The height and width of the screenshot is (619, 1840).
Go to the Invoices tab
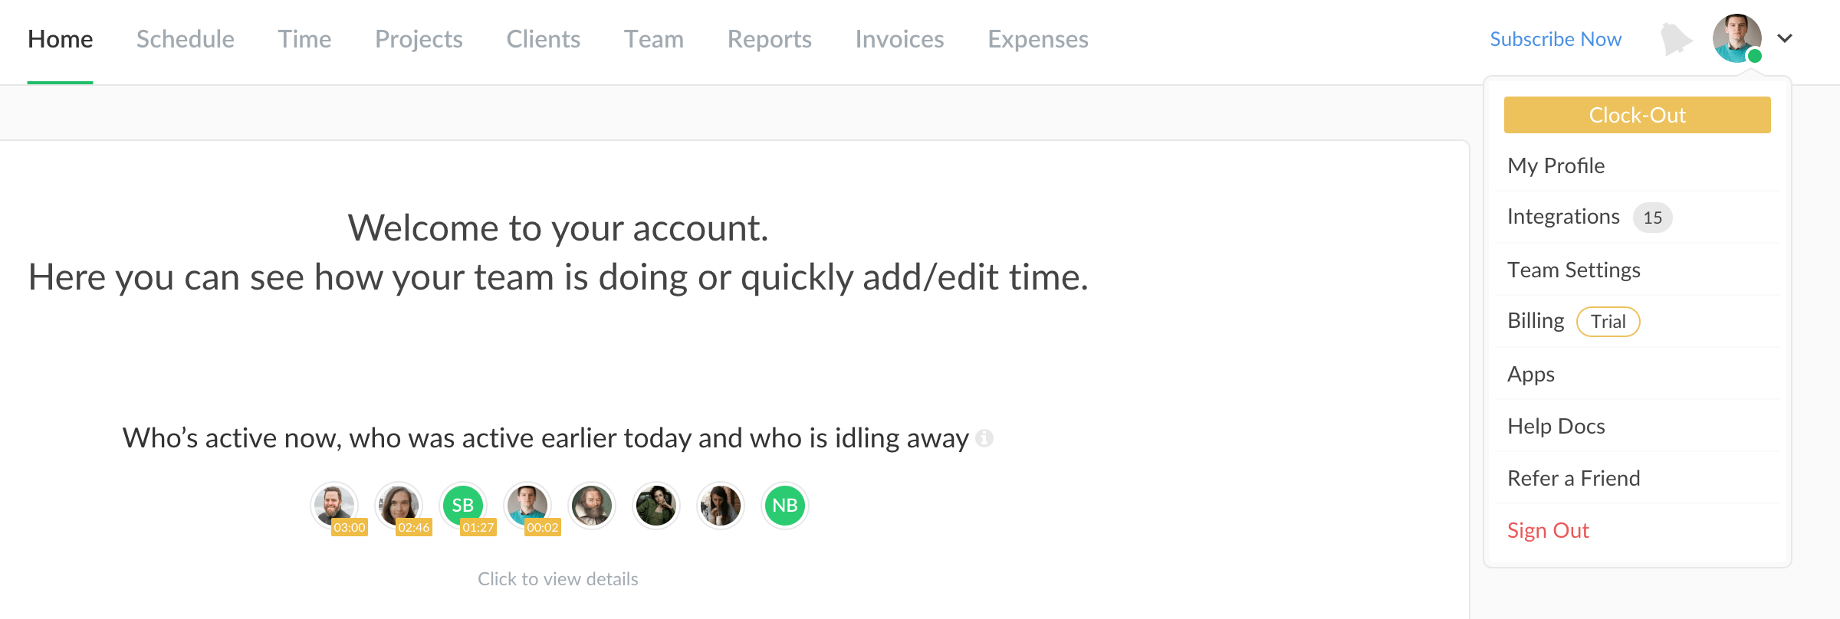tap(899, 39)
